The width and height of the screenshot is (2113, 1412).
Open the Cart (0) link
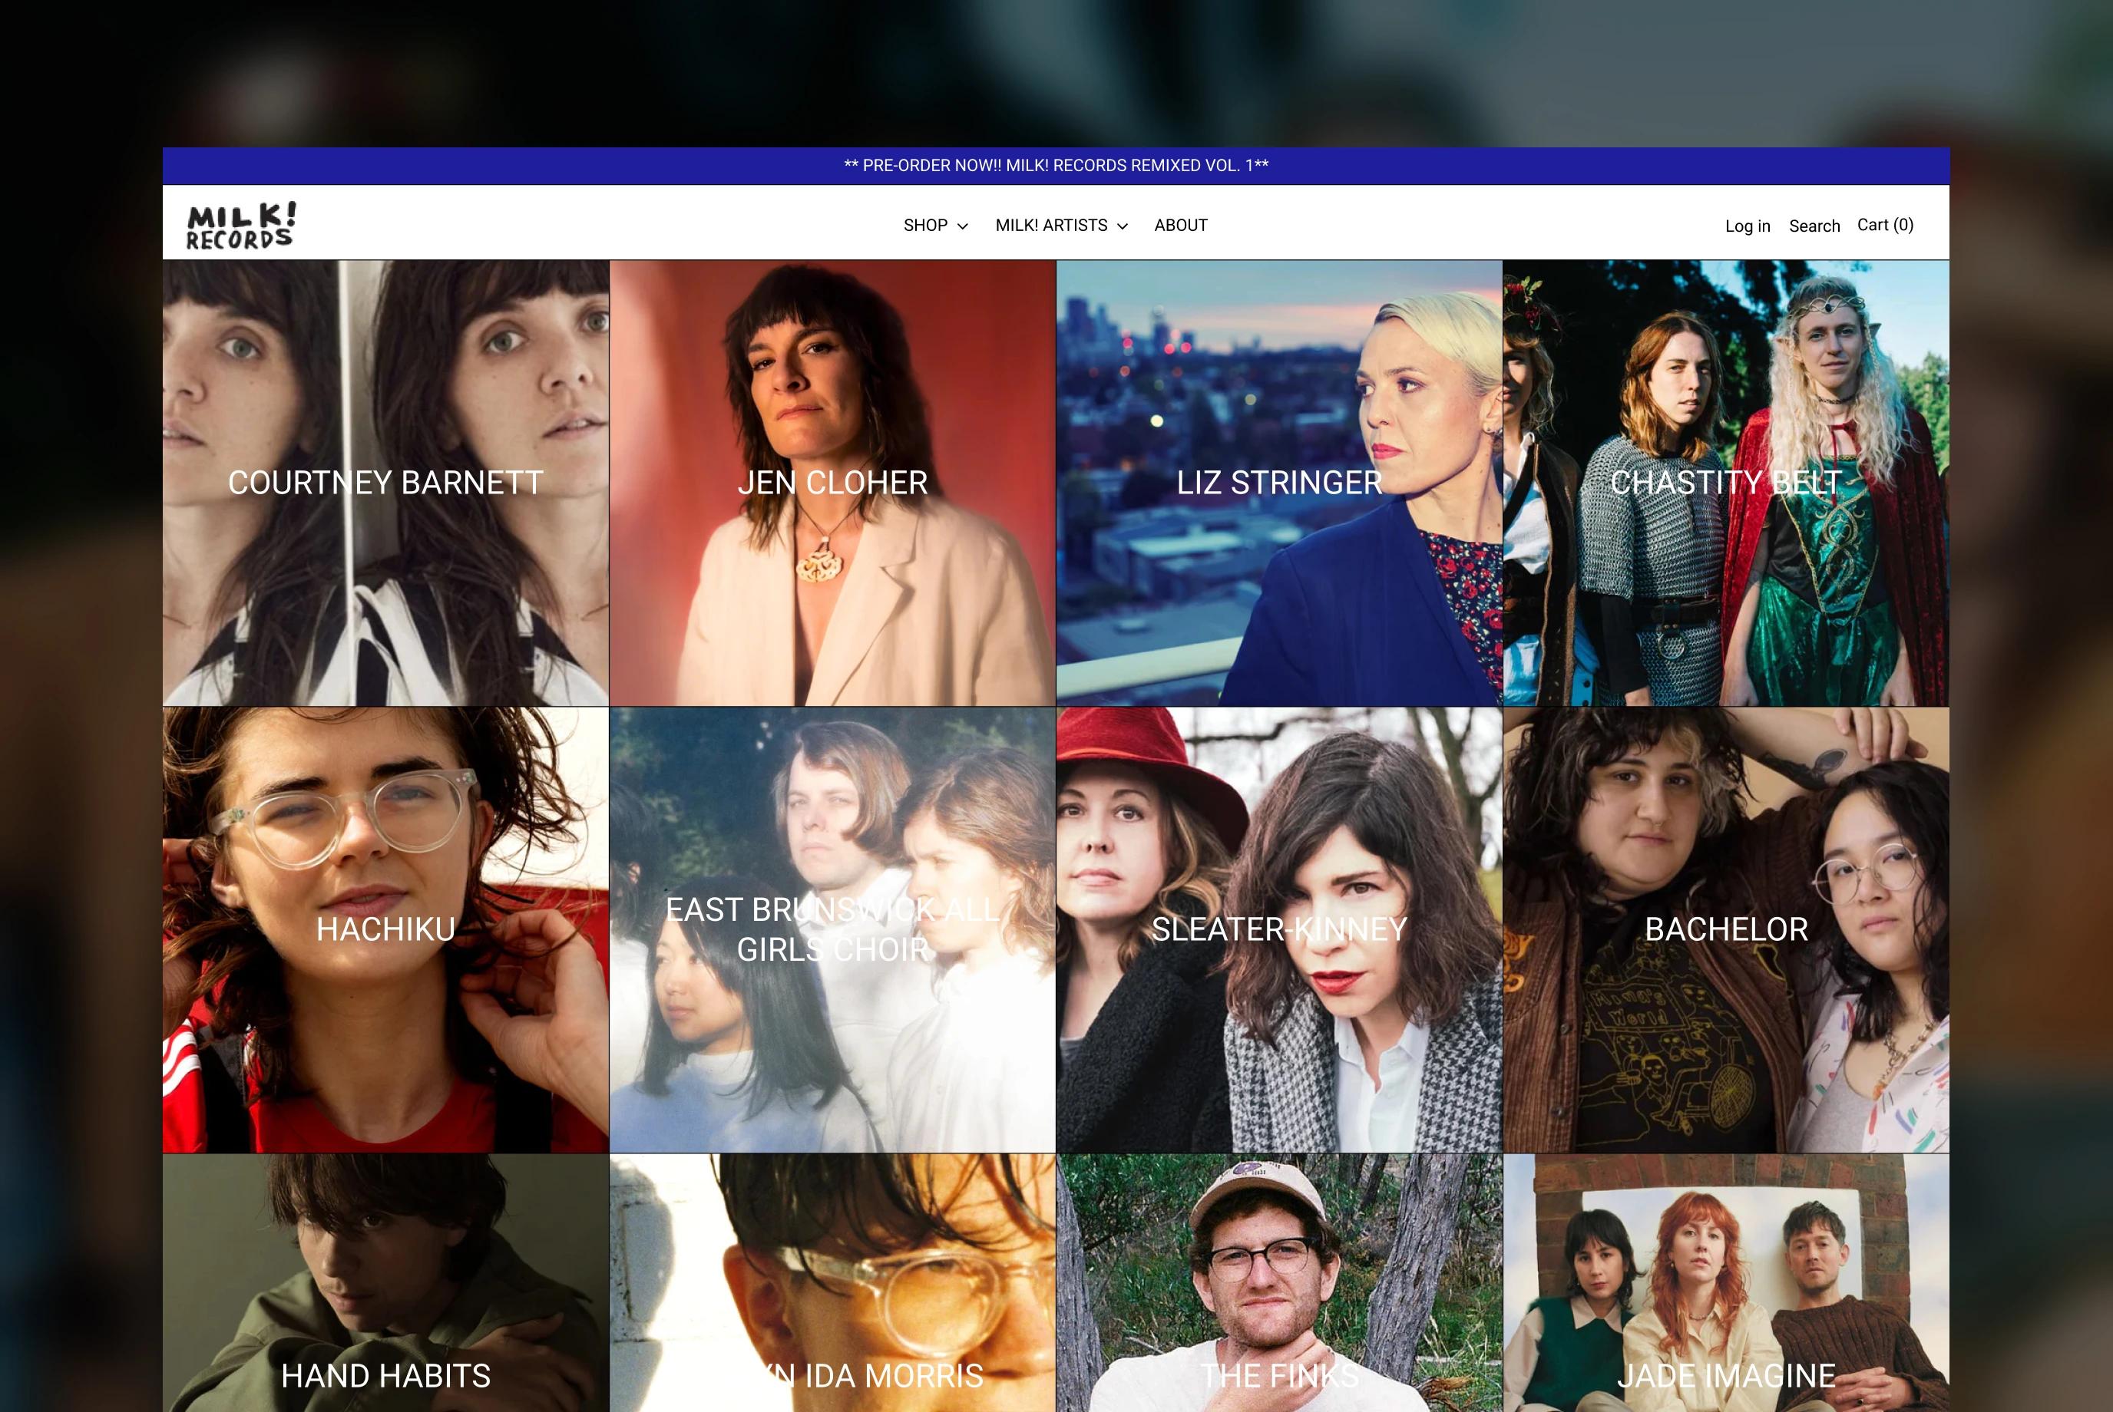click(x=1885, y=225)
